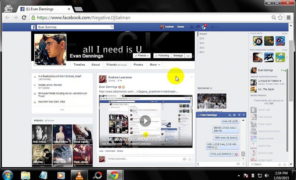Add friends to chat with Evan Dannings
Image resolution: width=296 pixels, height=180 pixels.
tap(230, 115)
